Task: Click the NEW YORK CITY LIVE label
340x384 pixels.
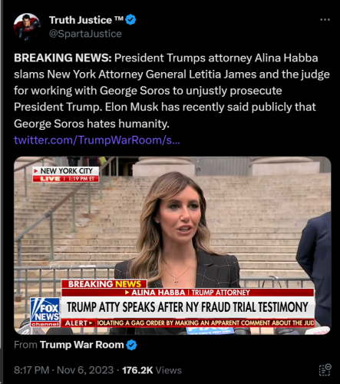Action: (x=66, y=174)
